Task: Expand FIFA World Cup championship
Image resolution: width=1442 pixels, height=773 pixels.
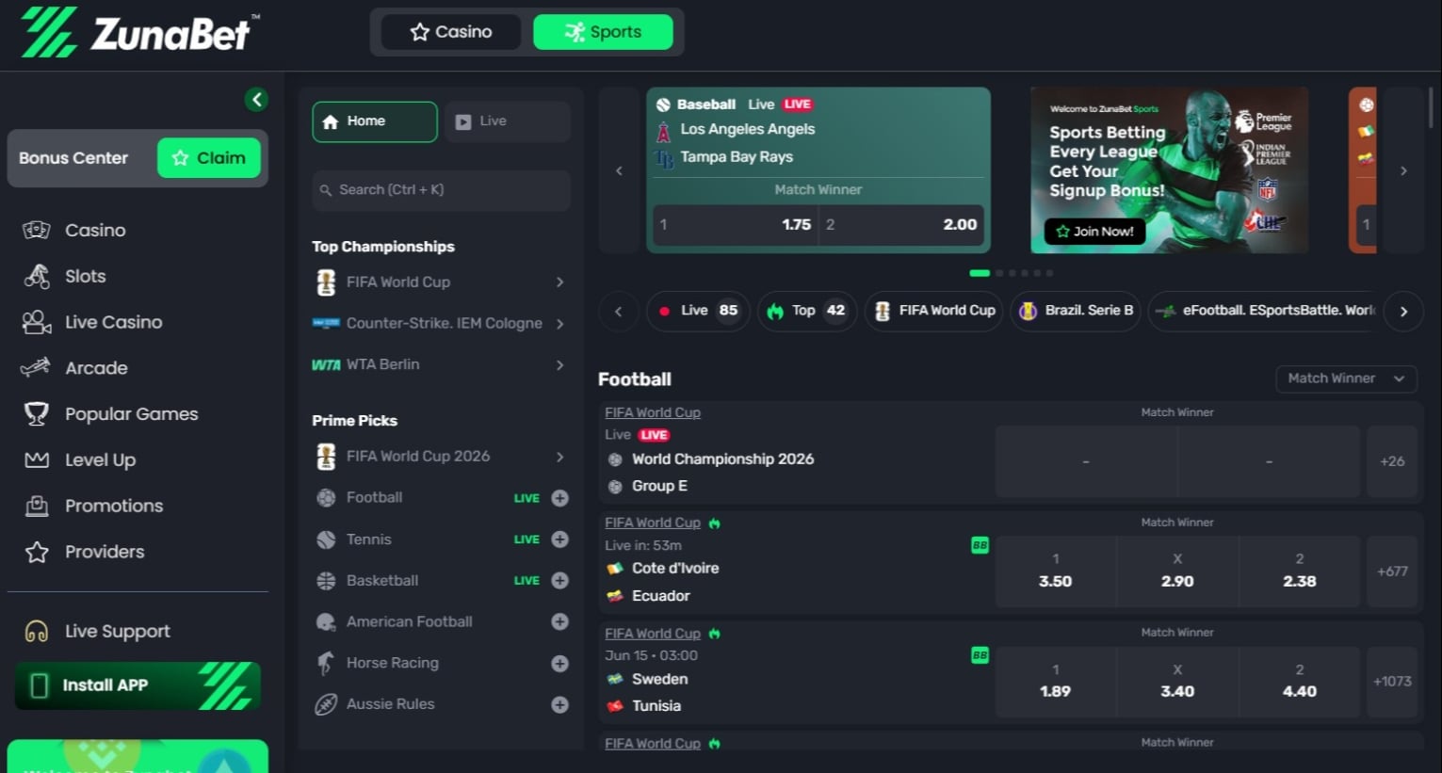Action: [559, 282]
